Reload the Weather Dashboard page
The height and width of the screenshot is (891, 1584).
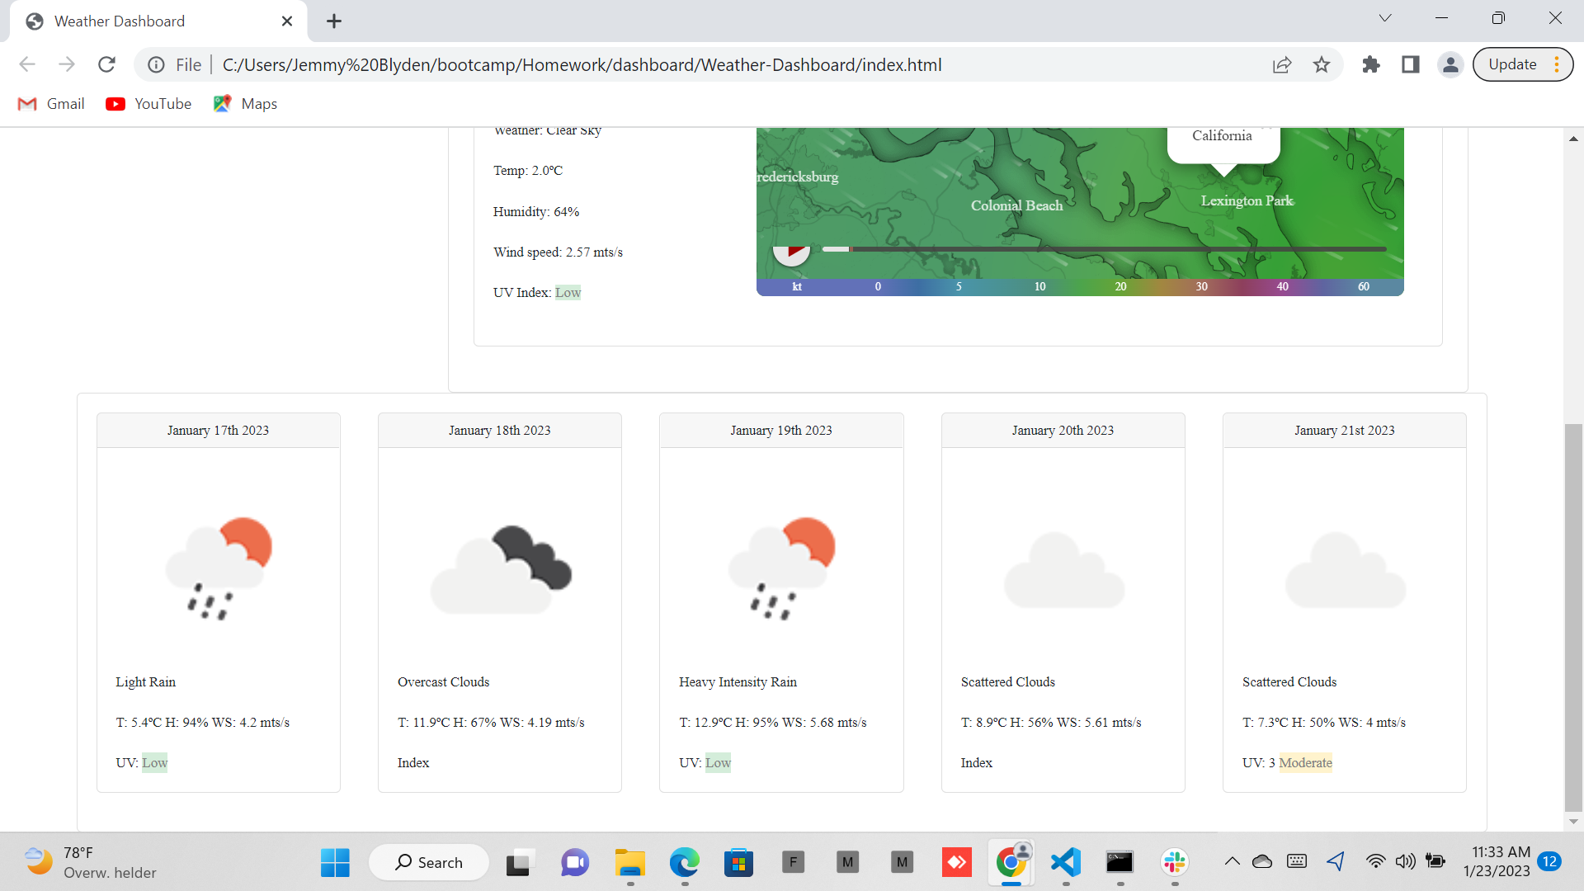[x=106, y=64]
